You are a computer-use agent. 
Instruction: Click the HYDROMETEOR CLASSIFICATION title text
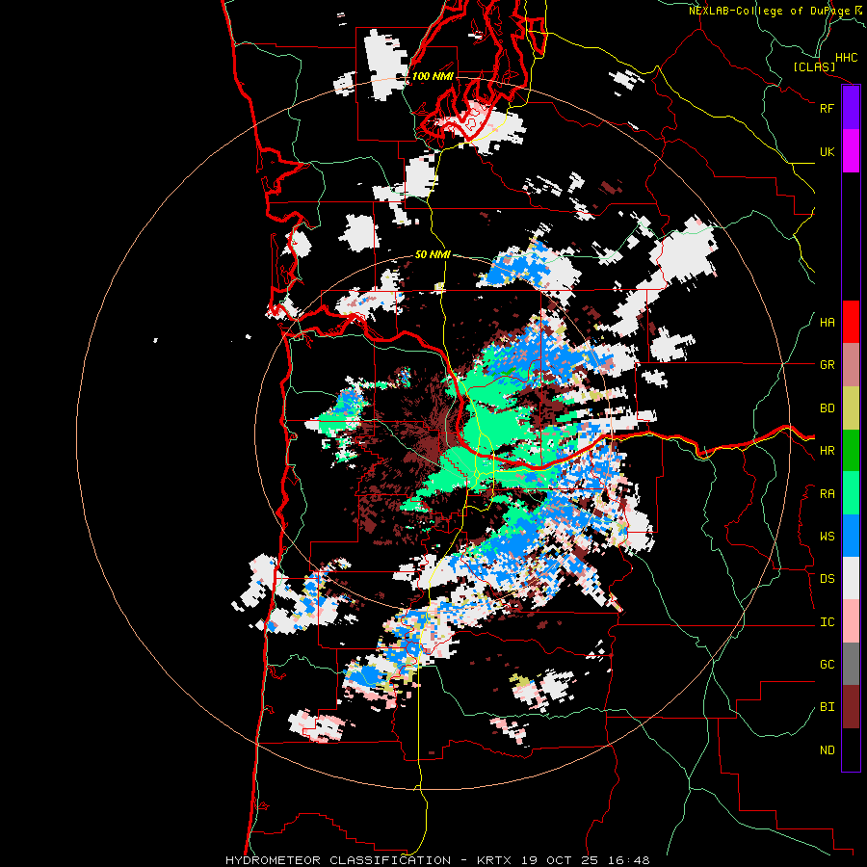[x=338, y=860]
